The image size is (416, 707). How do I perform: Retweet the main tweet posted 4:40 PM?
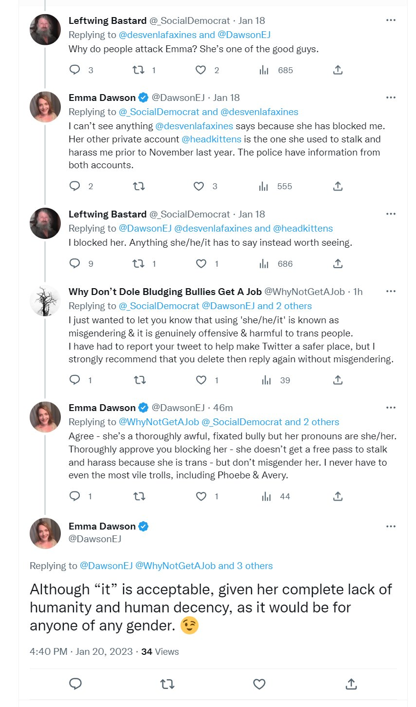167,684
